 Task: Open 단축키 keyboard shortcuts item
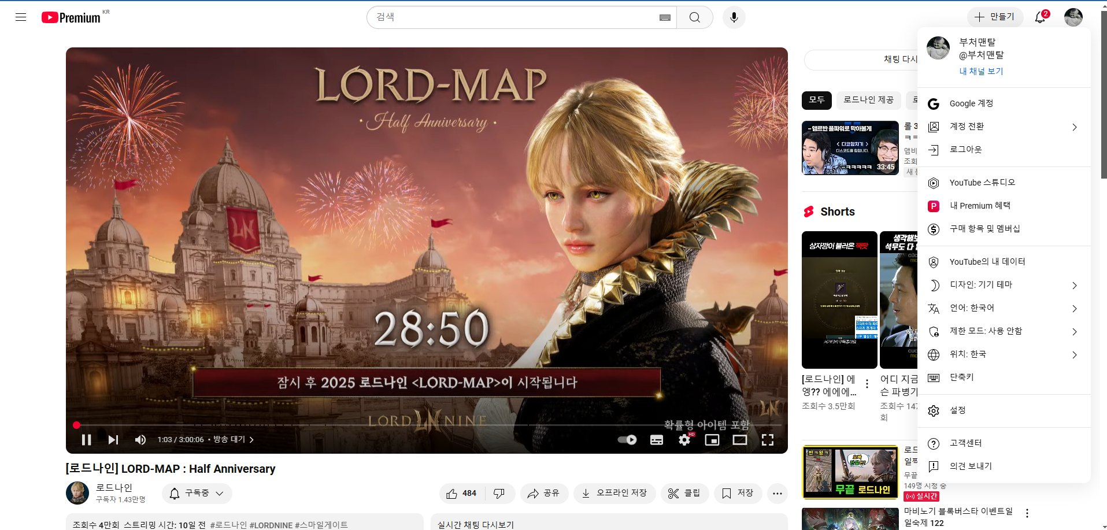coord(1004,377)
